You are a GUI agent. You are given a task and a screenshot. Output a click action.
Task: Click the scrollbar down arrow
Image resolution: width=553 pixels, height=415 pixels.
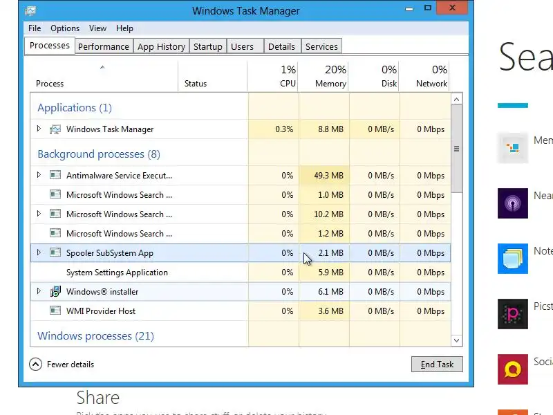point(456,340)
